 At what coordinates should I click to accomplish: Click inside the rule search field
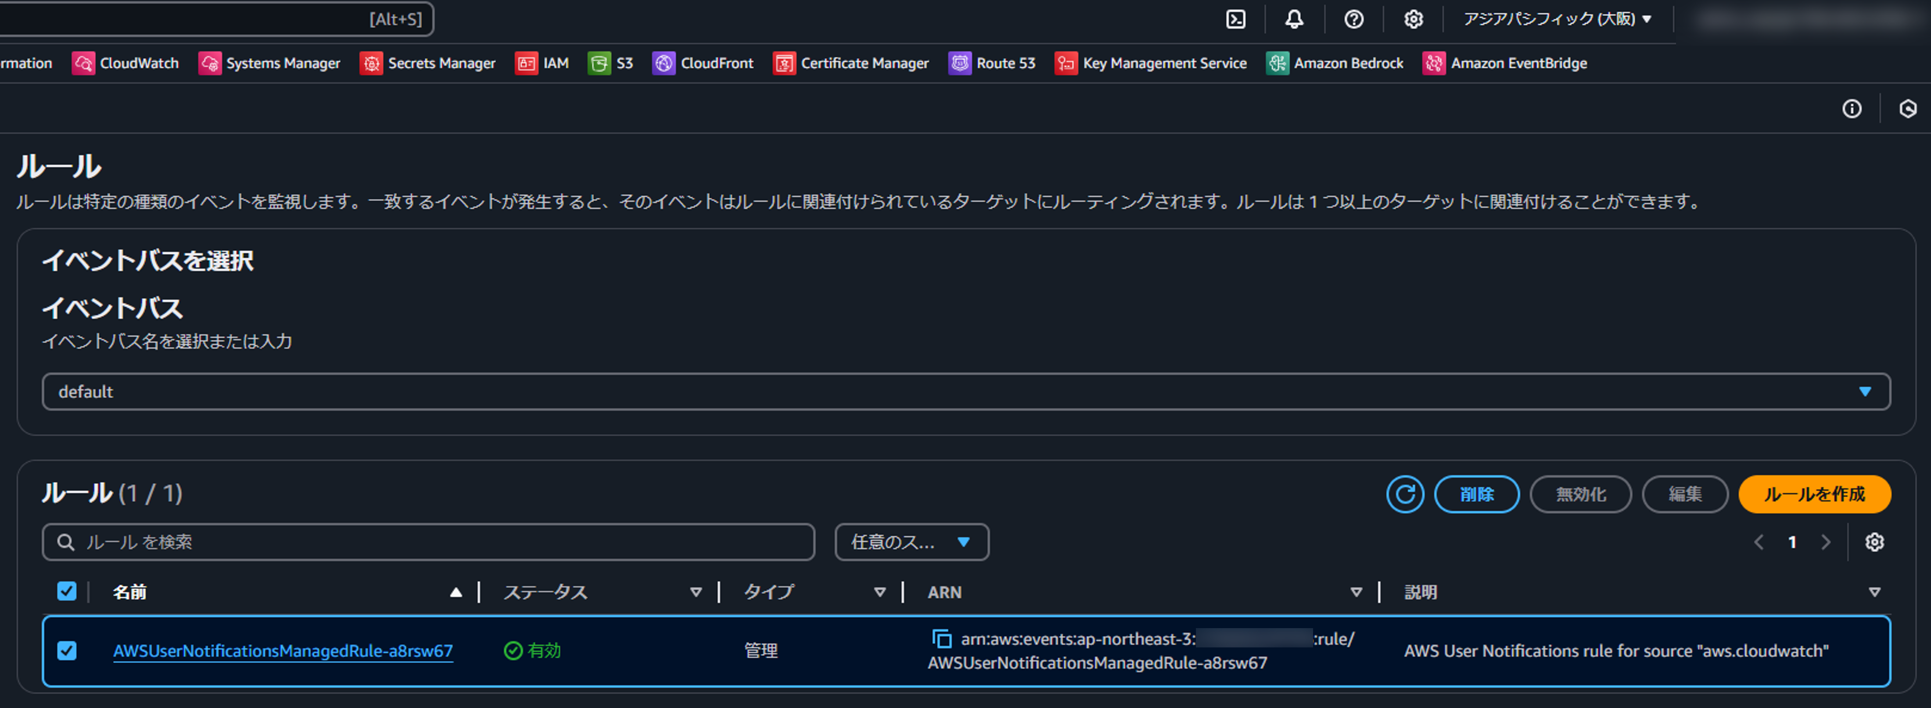coord(427,542)
